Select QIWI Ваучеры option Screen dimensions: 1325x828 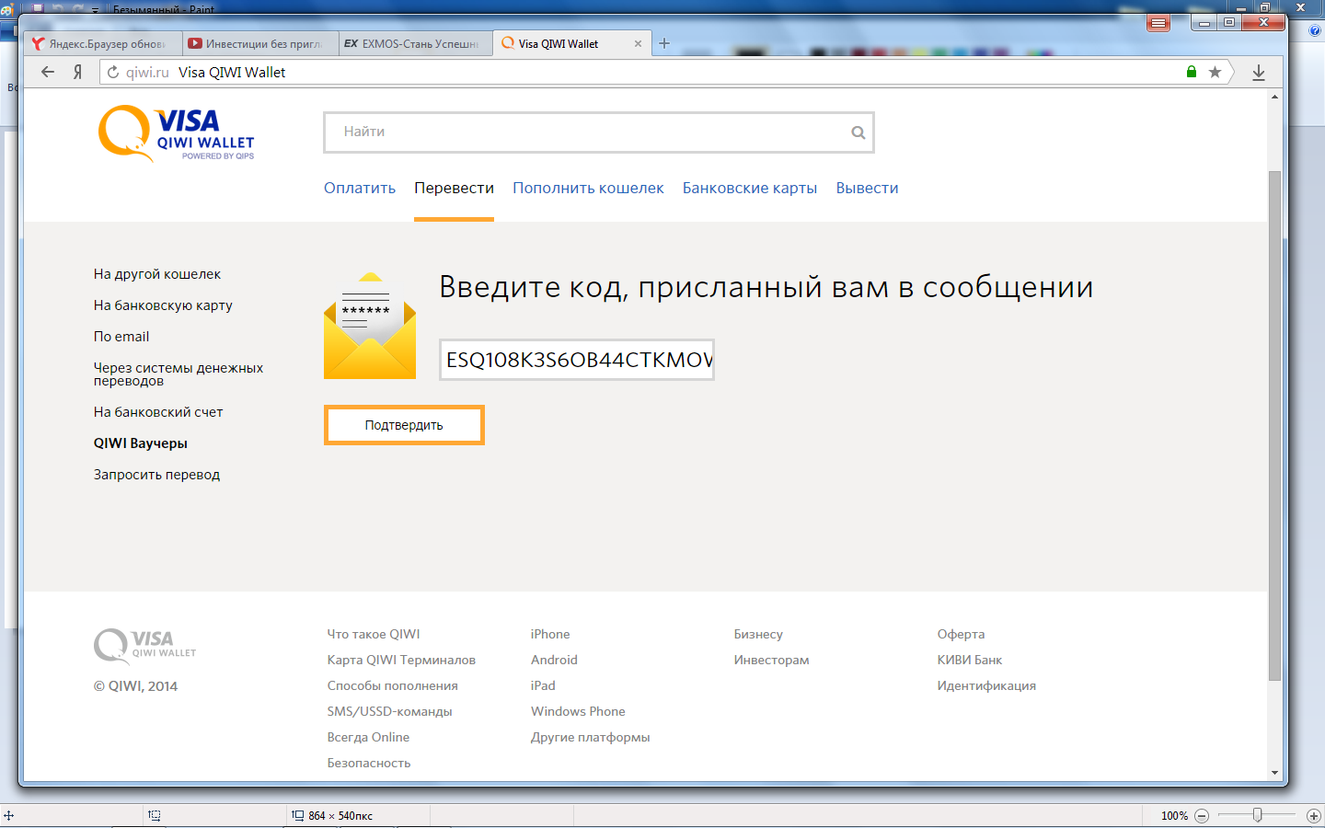pyautogui.click(x=141, y=443)
